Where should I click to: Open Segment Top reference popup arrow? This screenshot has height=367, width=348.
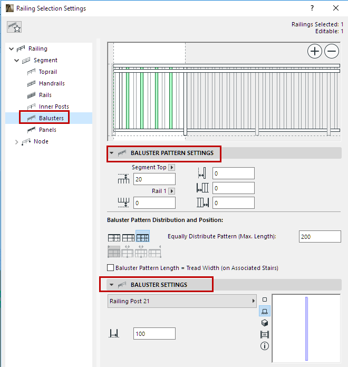(172, 167)
